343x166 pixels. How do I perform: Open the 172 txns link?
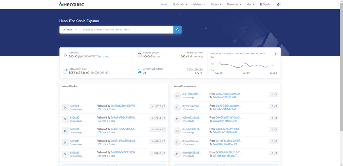click(x=102, y=109)
